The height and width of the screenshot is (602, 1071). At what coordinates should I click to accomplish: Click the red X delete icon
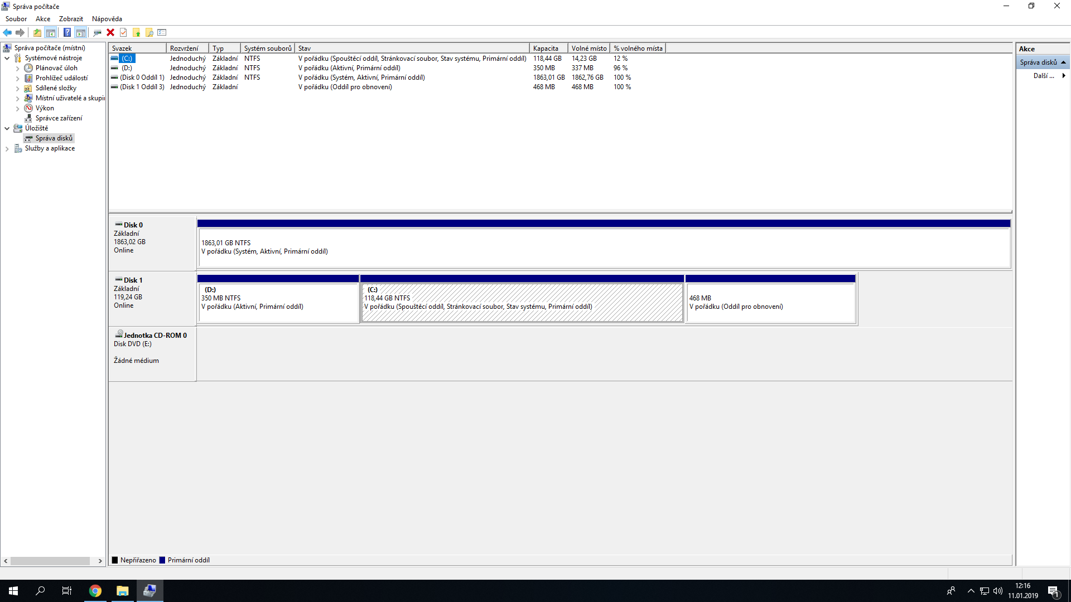click(x=110, y=32)
